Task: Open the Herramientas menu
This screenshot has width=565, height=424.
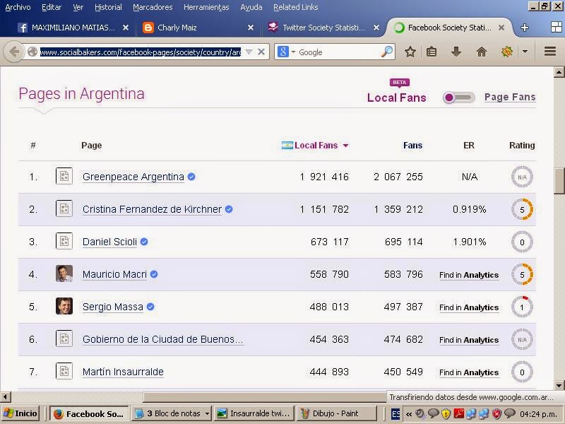Action: 206,7
